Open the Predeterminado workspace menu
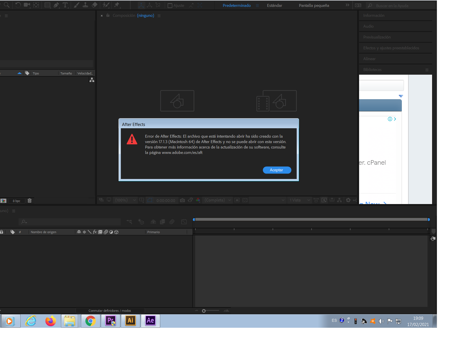 [x=257, y=6]
